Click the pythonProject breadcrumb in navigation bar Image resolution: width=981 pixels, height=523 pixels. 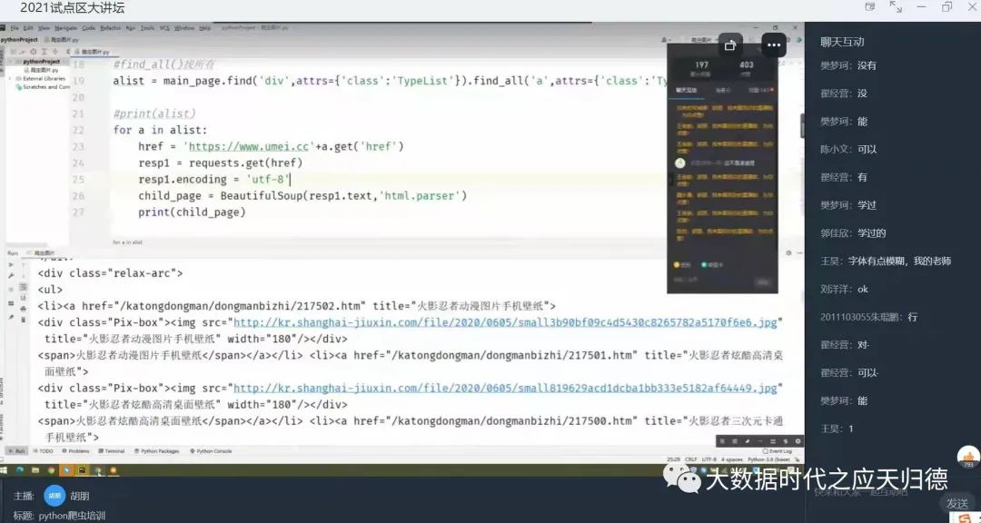(x=19, y=39)
